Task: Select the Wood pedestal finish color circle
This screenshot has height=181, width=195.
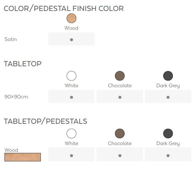Action: coord(71,18)
